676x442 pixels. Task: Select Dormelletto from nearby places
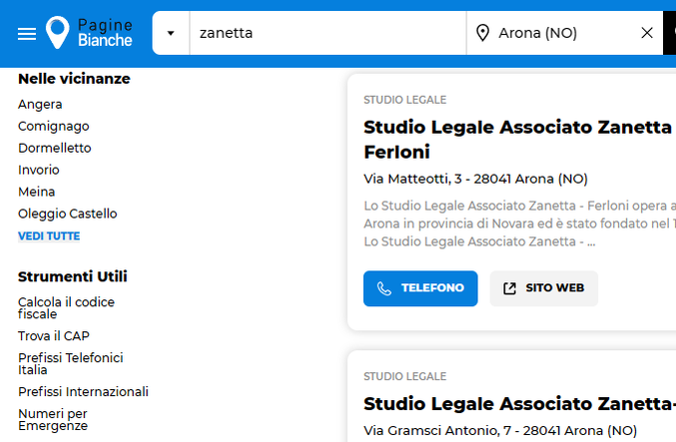[x=55, y=149]
